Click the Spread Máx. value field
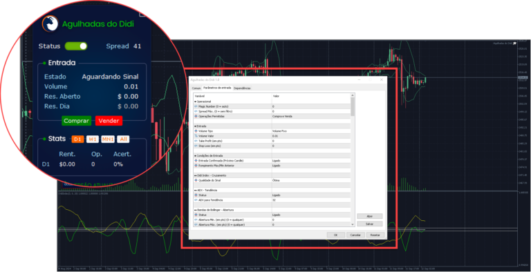This screenshot has width=531, height=272. tap(311, 111)
